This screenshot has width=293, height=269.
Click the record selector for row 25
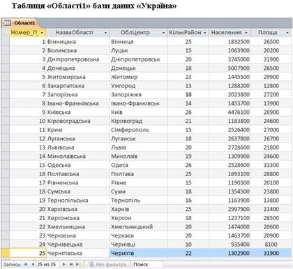coord(5,253)
